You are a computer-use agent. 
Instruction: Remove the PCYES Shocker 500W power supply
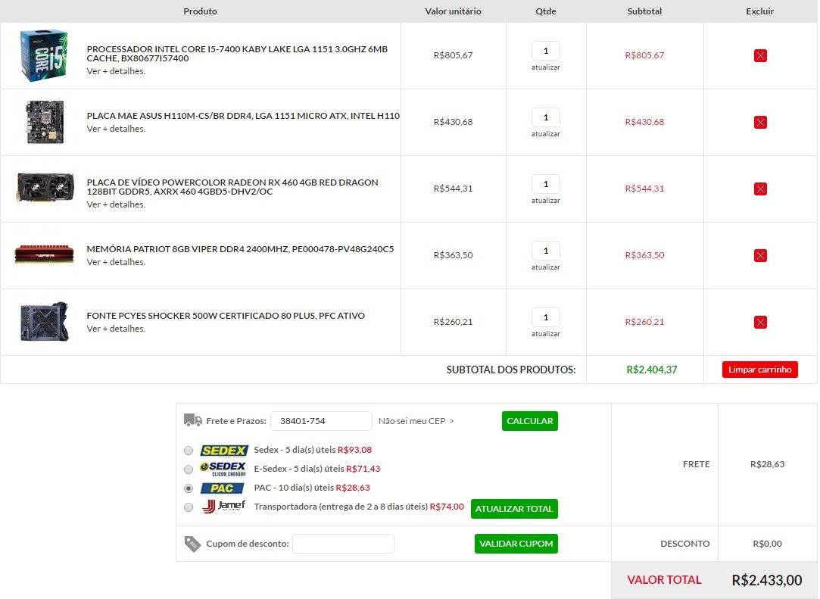click(x=760, y=322)
